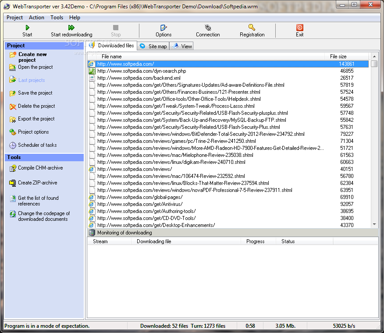
Task: Select the digikam-Review-240710.shtml row
Action: tap(228, 162)
